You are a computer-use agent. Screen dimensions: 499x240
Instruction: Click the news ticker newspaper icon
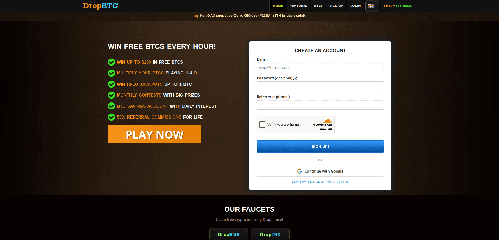[196, 16]
